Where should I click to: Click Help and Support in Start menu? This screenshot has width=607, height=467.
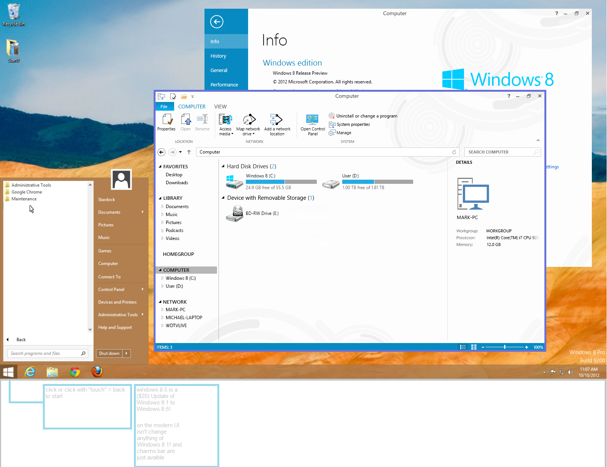click(x=115, y=327)
